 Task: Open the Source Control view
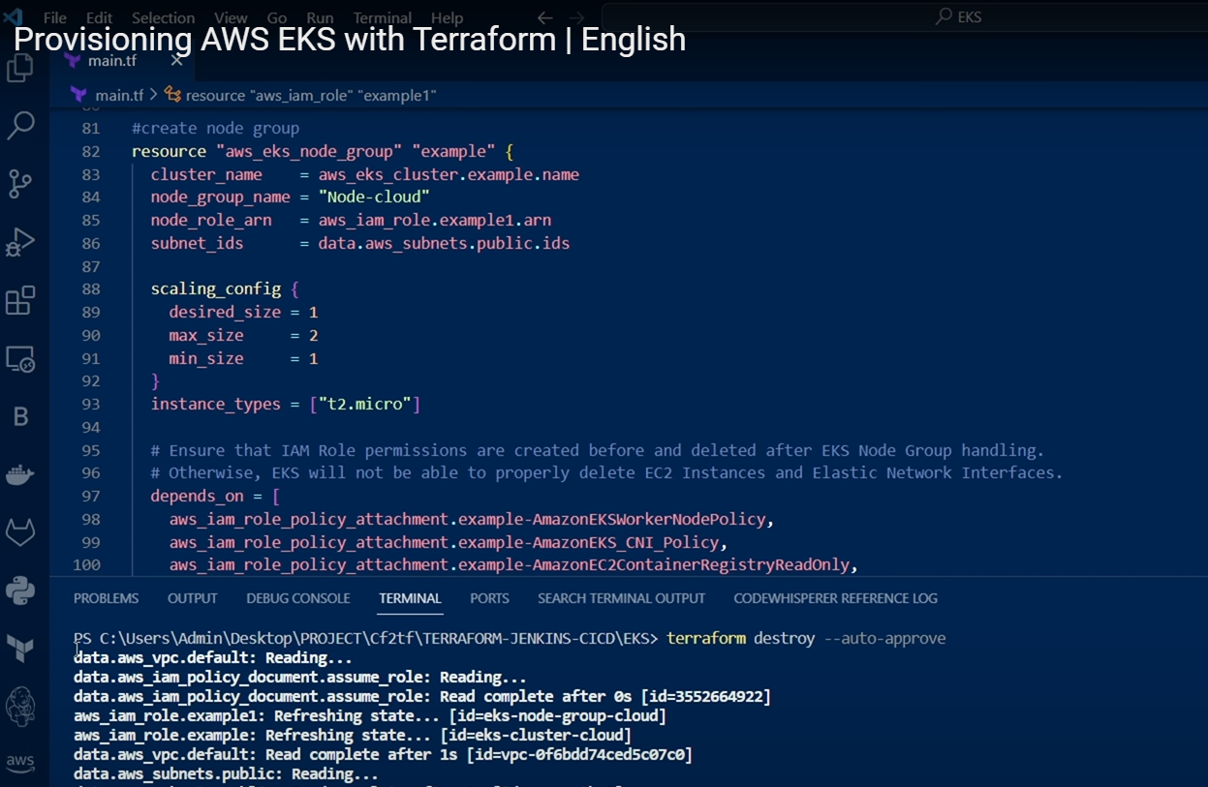click(20, 183)
